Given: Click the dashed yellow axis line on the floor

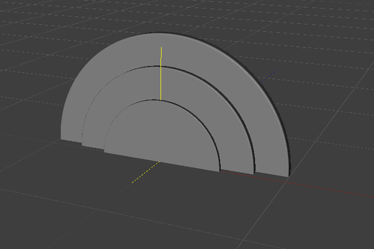Looking at the screenshot, I should pyautogui.click(x=146, y=172).
